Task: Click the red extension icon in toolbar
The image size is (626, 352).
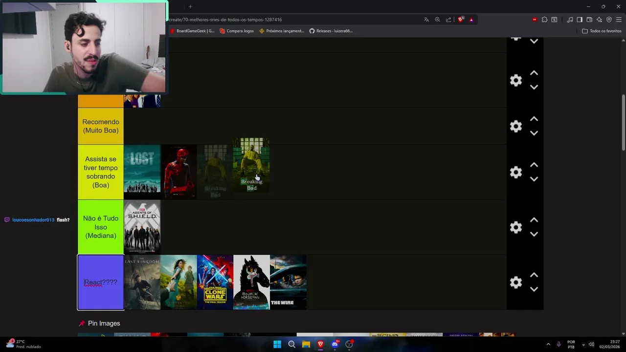Action: point(535,20)
